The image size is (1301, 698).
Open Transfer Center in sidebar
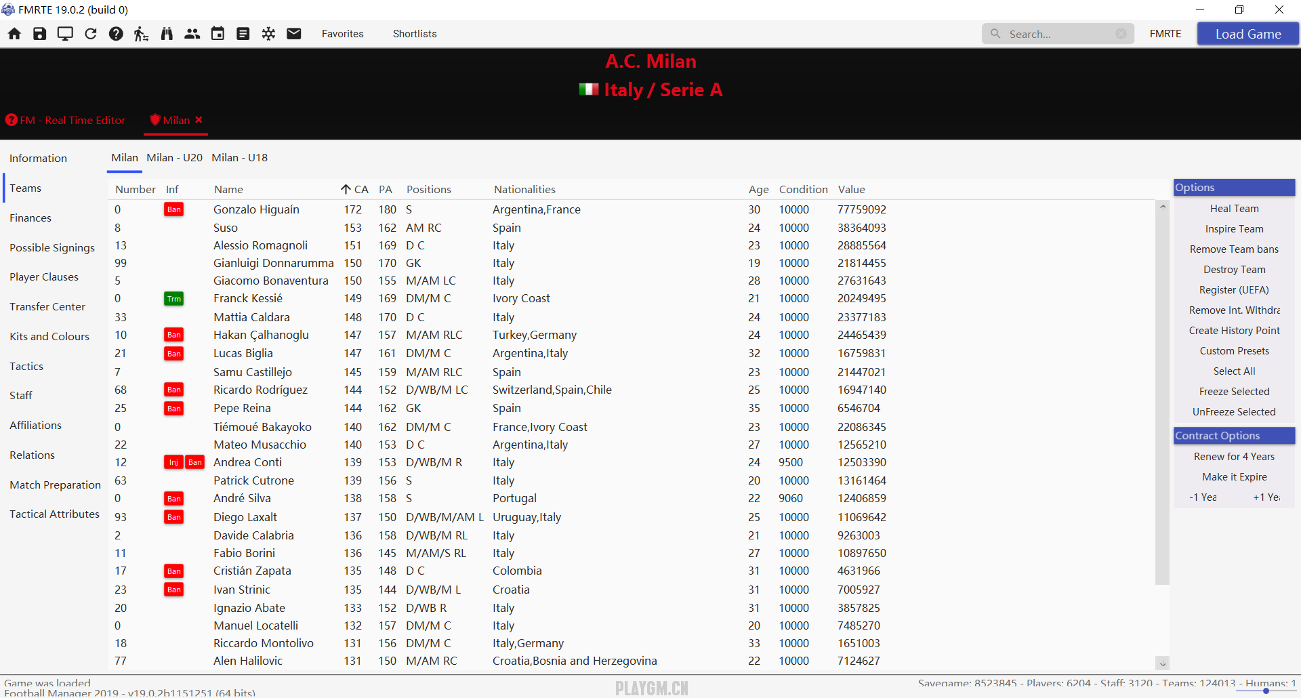[x=47, y=306]
